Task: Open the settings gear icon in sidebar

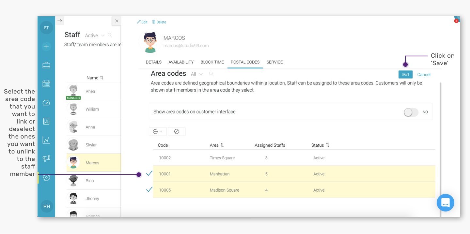Action: [46, 178]
